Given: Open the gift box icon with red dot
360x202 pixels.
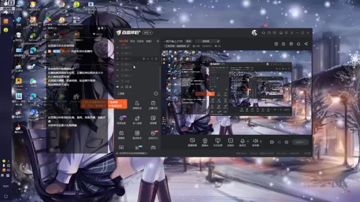Looking at the screenshot, I should click(276, 44).
